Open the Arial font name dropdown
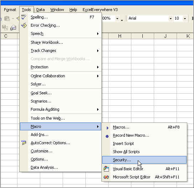 click(171, 19)
